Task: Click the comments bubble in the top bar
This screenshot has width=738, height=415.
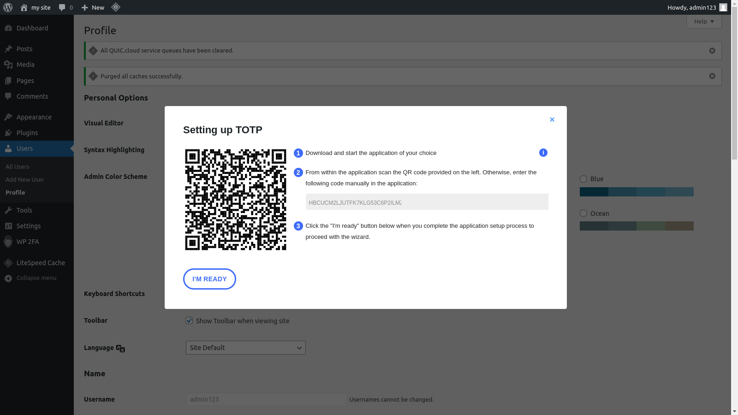Action: coord(62,7)
